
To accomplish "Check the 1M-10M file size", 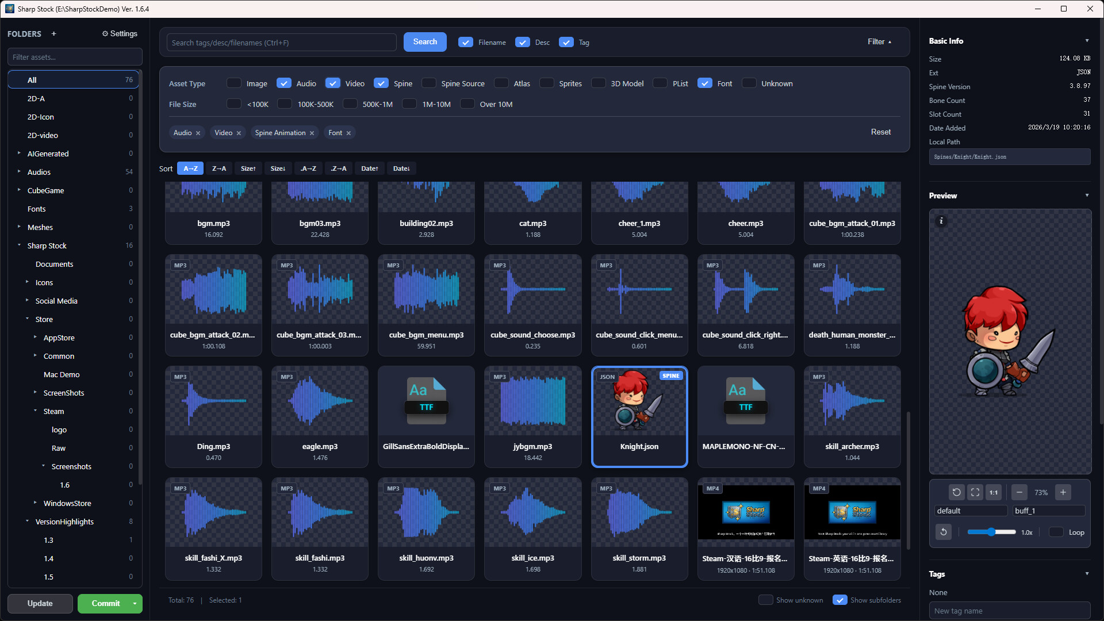I will click(409, 104).
